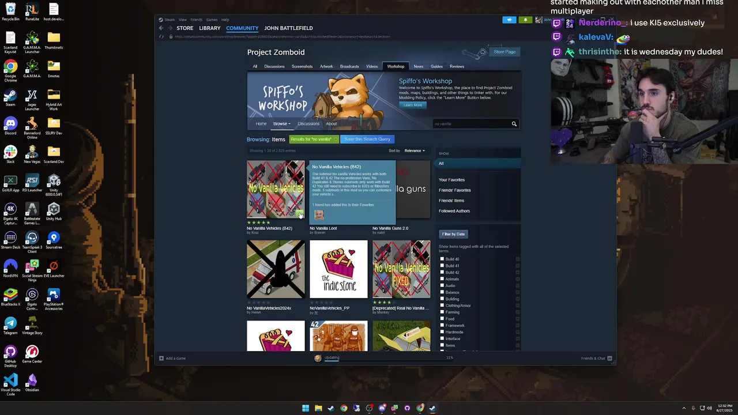The height and width of the screenshot is (415, 738).
Task: Open the Screenshots community tab
Action: click(302, 66)
